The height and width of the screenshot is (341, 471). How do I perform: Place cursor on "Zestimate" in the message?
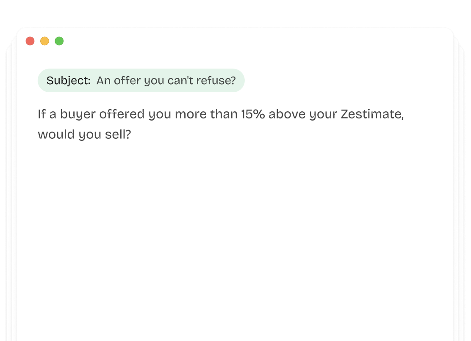[372, 115]
